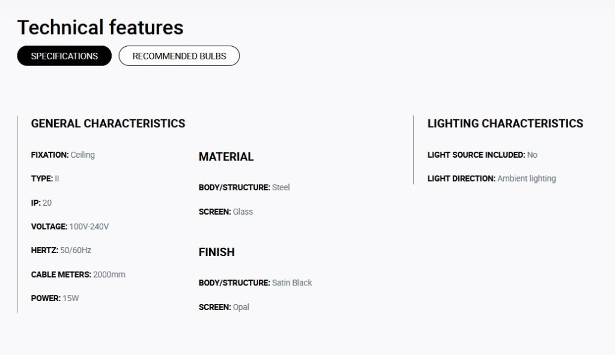
Task: Click the Technical features heading
Action: point(100,28)
